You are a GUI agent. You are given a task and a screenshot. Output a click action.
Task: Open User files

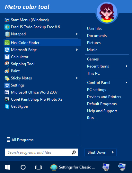[x=94, y=29]
